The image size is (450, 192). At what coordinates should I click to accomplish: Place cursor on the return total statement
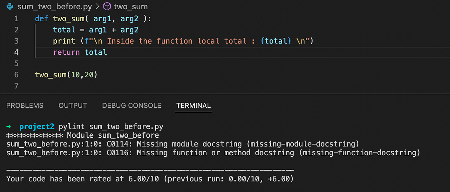click(x=80, y=52)
